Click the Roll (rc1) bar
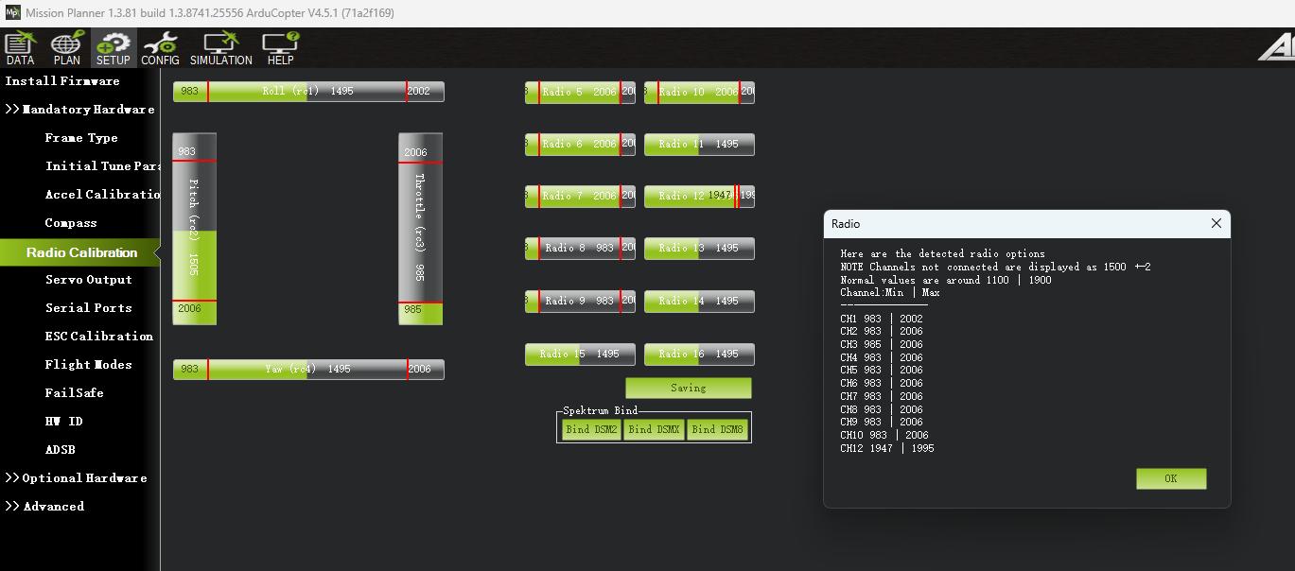 click(308, 91)
